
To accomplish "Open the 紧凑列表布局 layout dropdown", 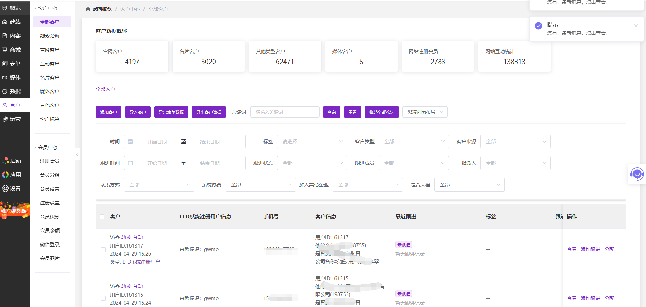I will pos(425,112).
